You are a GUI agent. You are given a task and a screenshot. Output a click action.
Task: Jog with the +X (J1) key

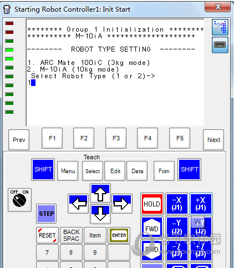tap(201, 204)
